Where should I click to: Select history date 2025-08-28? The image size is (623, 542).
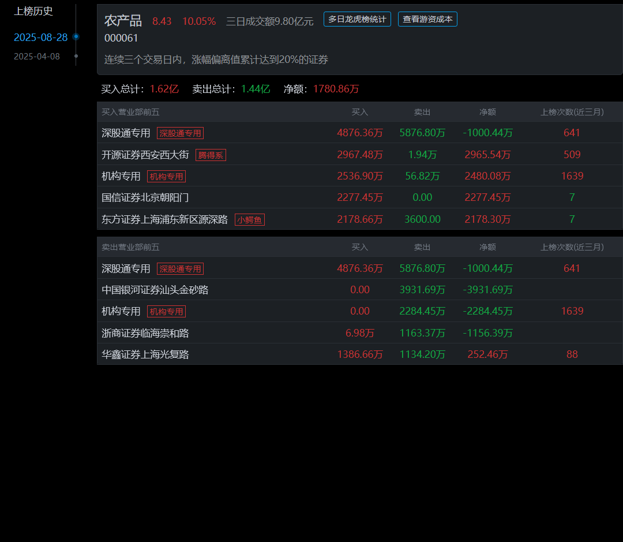[40, 38]
